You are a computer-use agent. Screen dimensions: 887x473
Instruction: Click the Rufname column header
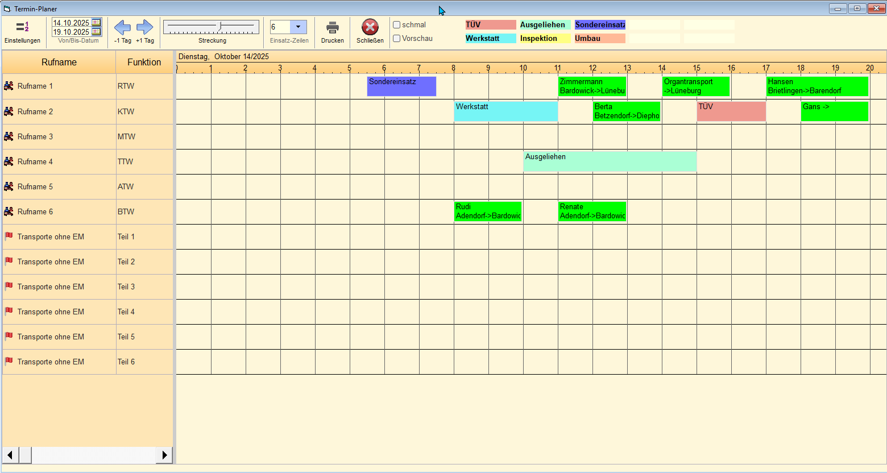59,63
